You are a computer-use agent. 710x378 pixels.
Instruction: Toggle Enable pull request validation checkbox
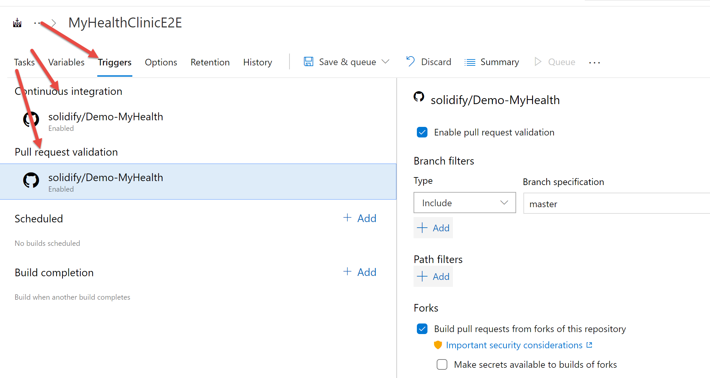tap(422, 132)
